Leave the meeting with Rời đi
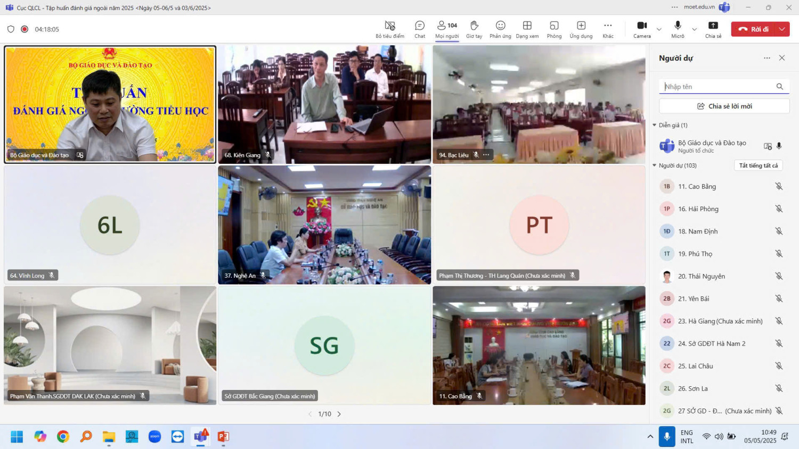Viewport: 799px width, 449px height. point(753,29)
